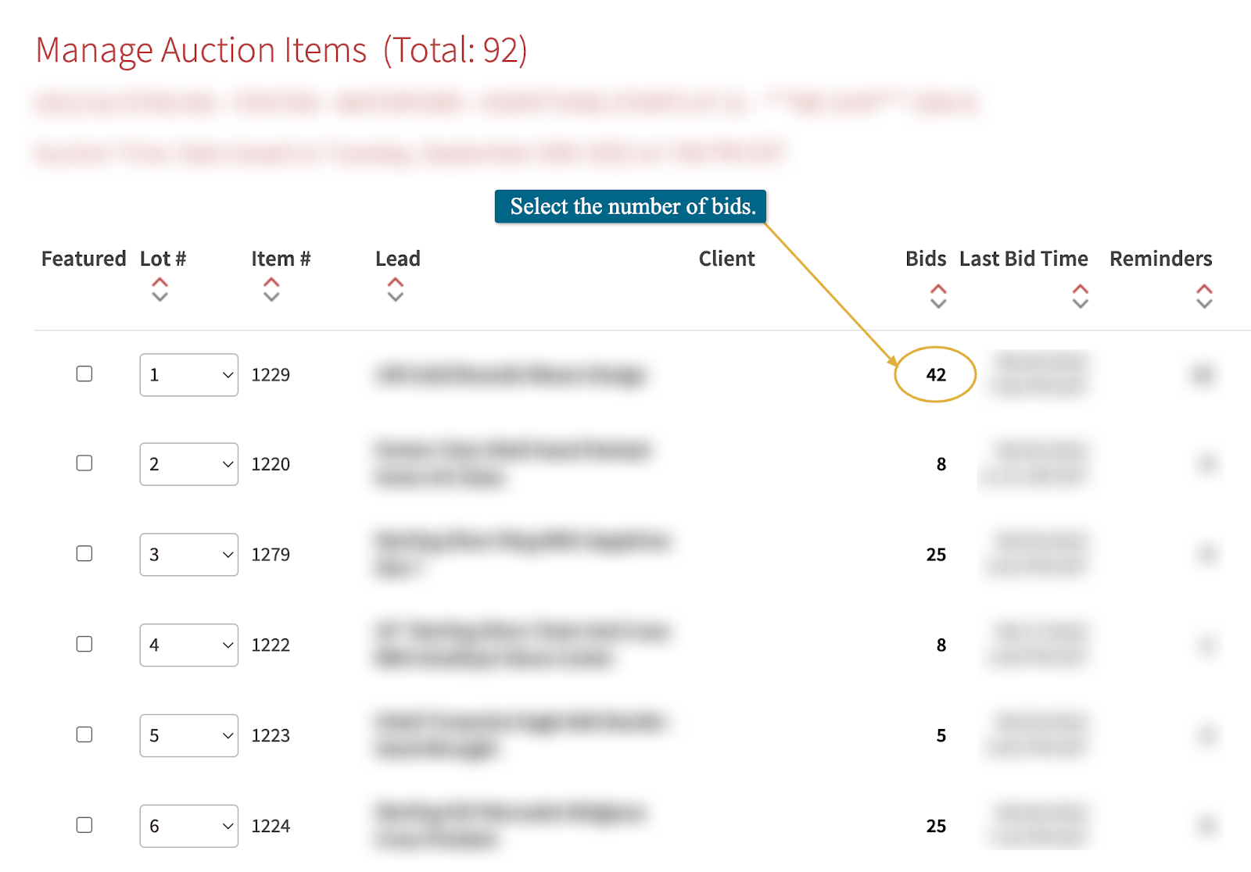Tick Featured checkbox for item 1222
The height and width of the screenshot is (872, 1251).
[84, 644]
